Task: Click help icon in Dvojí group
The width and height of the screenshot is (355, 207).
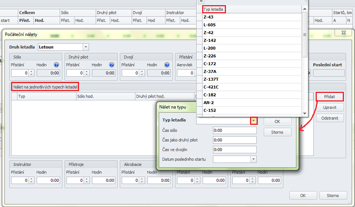Action: click(x=167, y=65)
